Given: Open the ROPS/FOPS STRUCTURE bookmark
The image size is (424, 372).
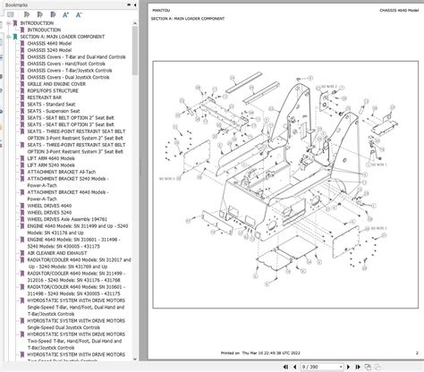Looking at the screenshot, I should click(53, 90).
